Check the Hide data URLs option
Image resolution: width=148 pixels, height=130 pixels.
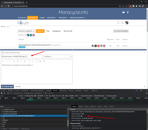(24, 96)
